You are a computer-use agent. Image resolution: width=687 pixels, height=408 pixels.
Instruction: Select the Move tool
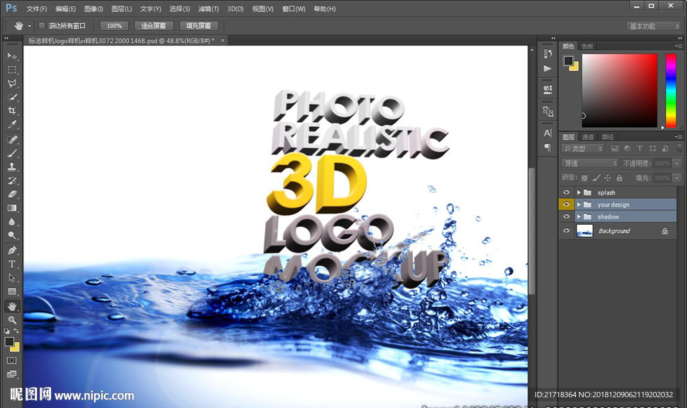click(x=12, y=56)
